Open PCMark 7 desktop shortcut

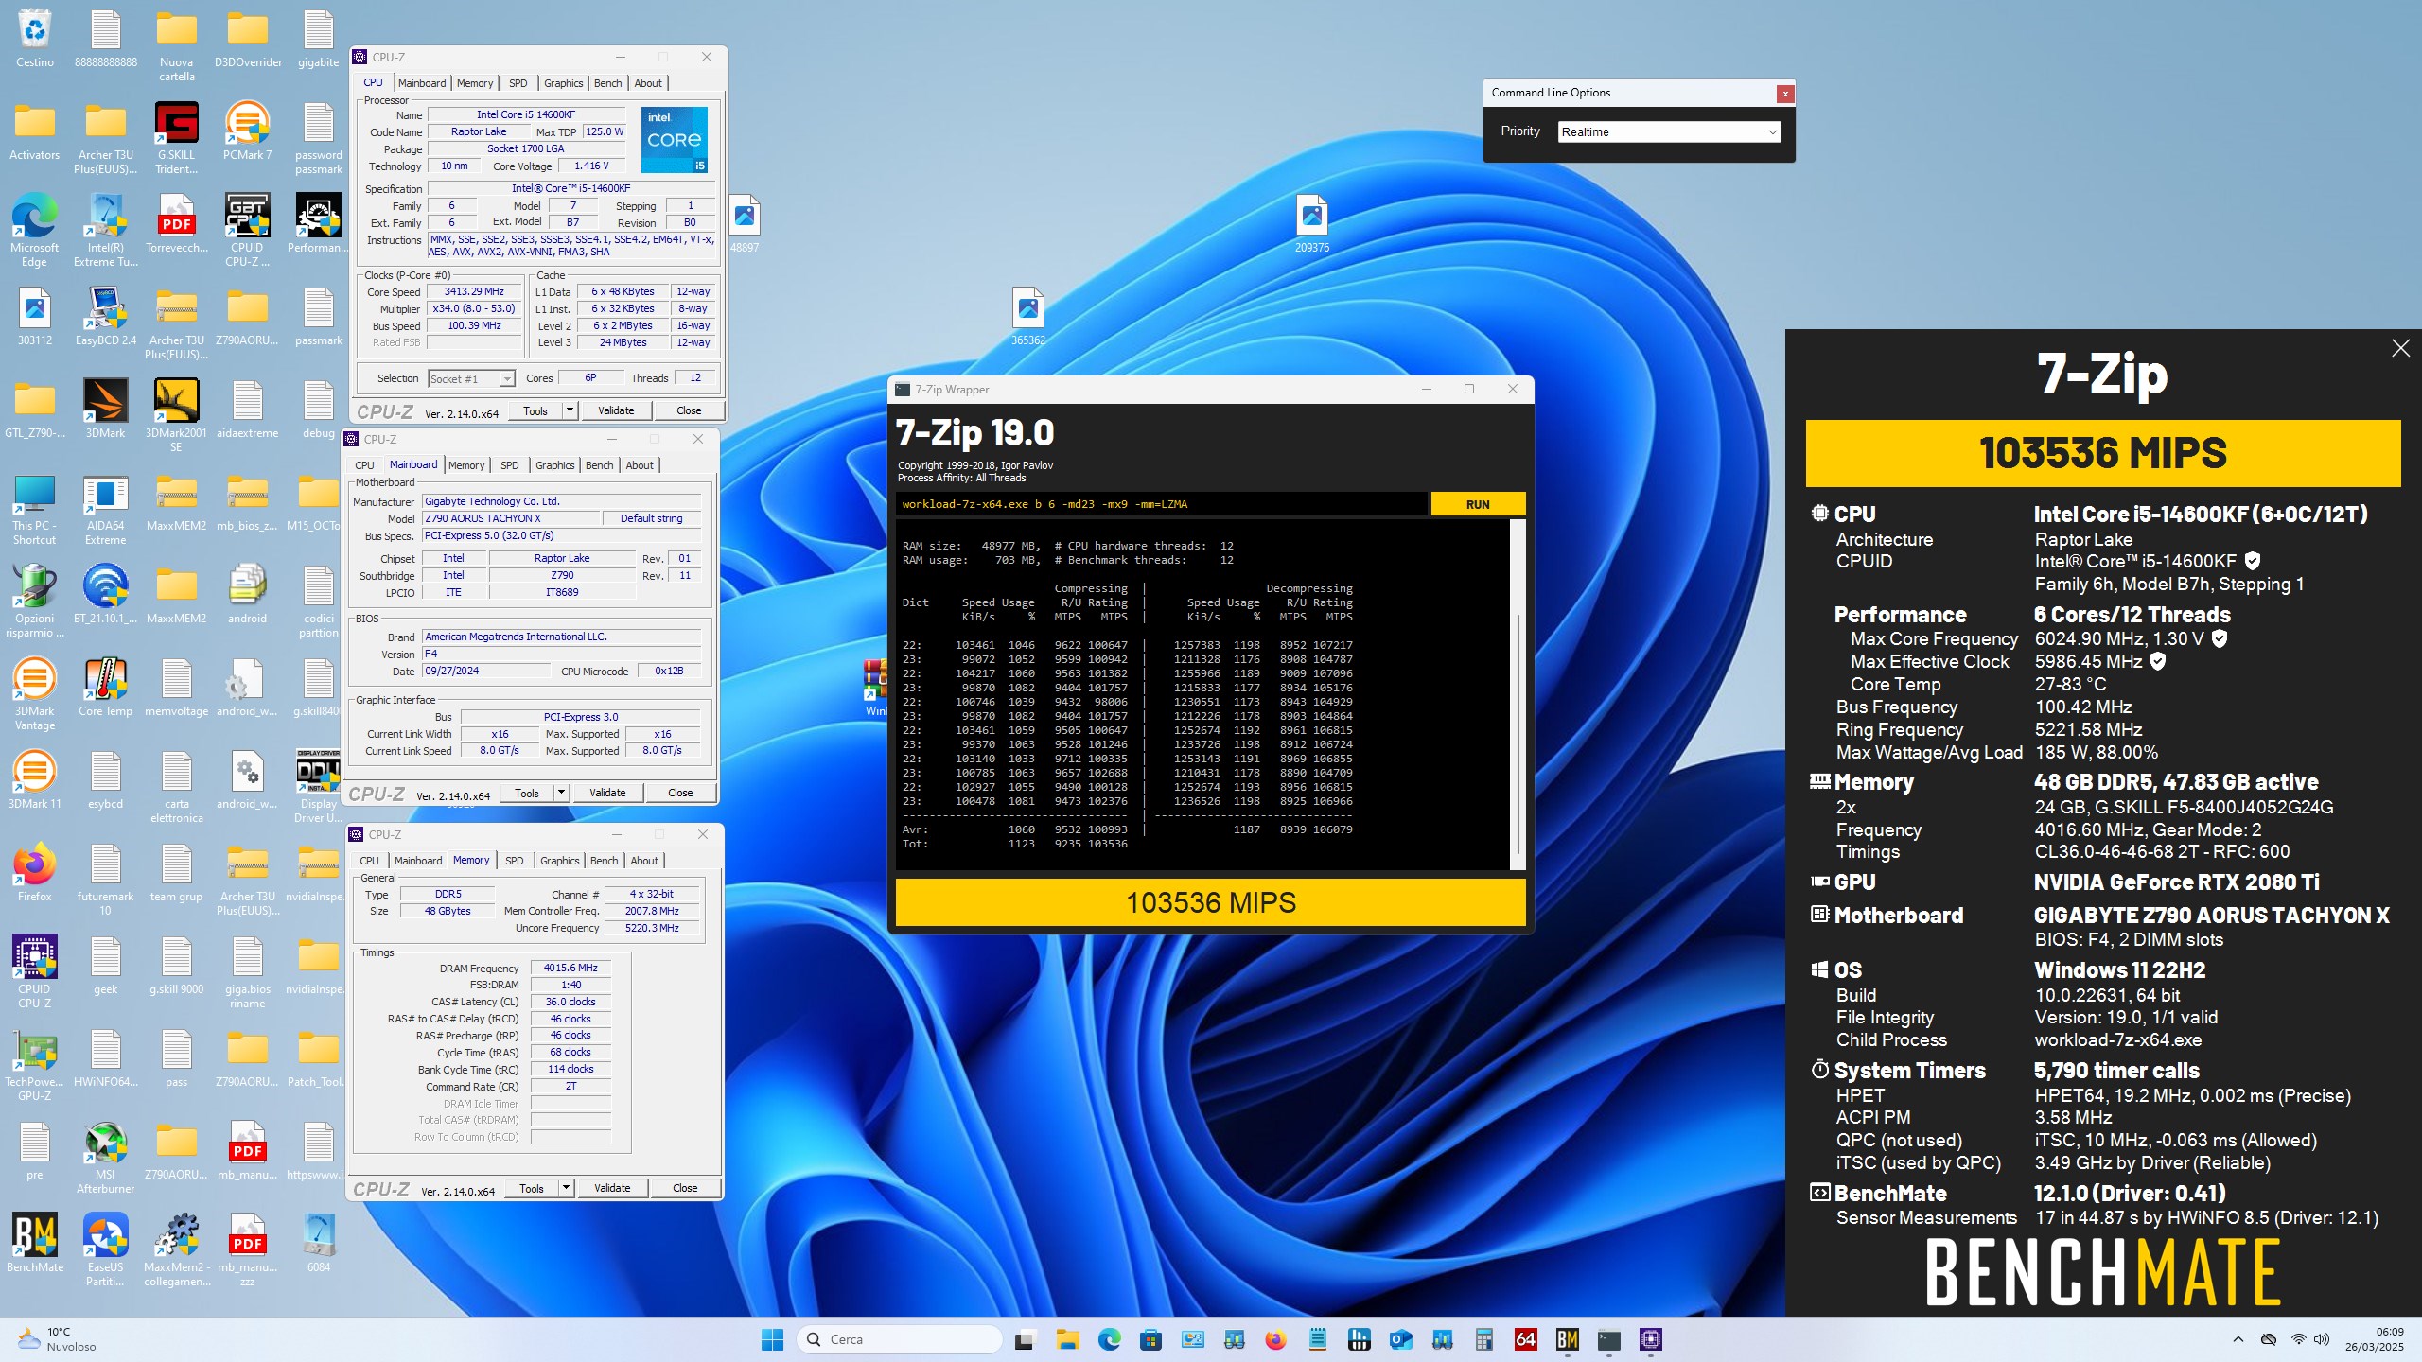click(247, 132)
